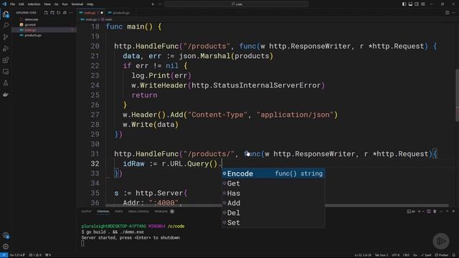Screen dimensions: 459x258
Task: Open the Accounts menu in activity bar
Action: (x=6, y=235)
